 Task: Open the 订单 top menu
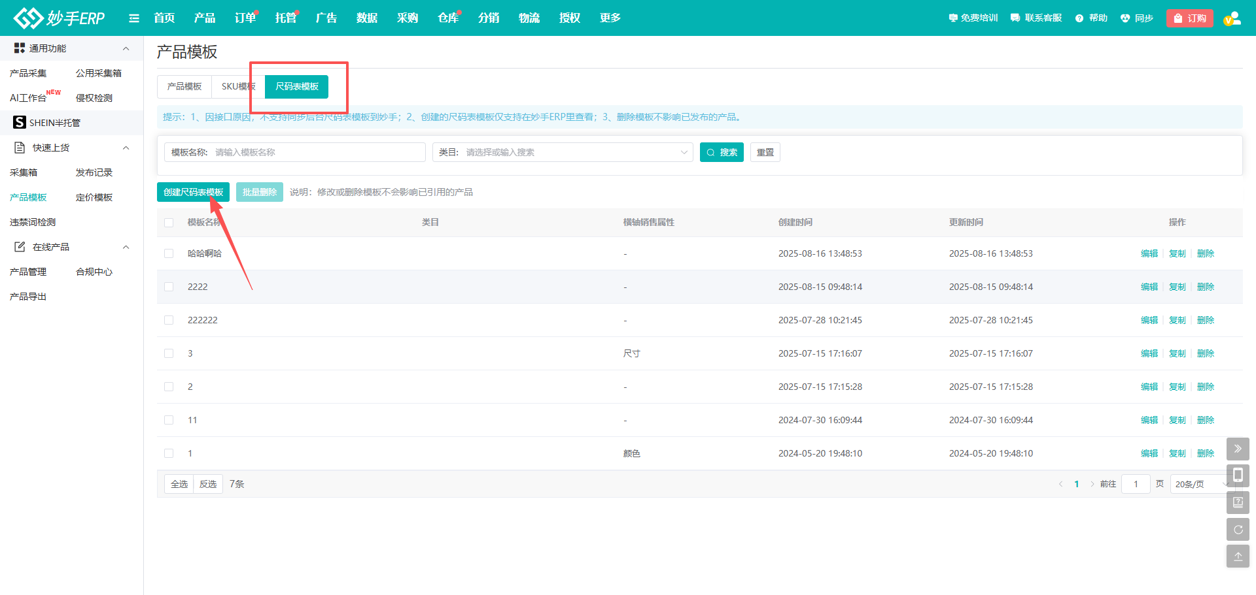pyautogui.click(x=245, y=18)
